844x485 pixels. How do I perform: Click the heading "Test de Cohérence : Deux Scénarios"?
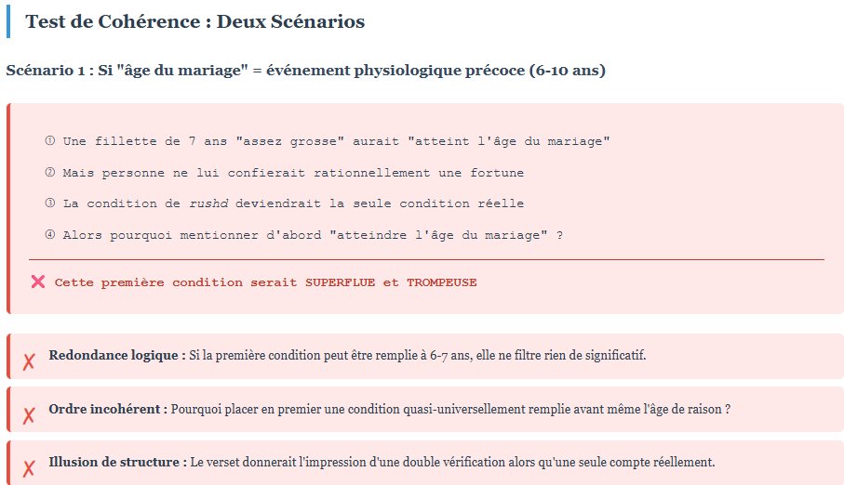(x=194, y=21)
